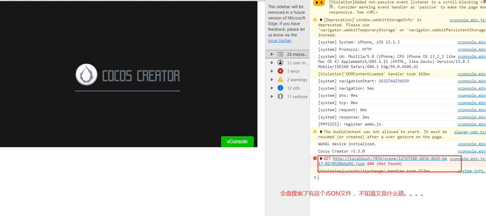Select the '2 warnings' sidebar filter

pos(297,80)
